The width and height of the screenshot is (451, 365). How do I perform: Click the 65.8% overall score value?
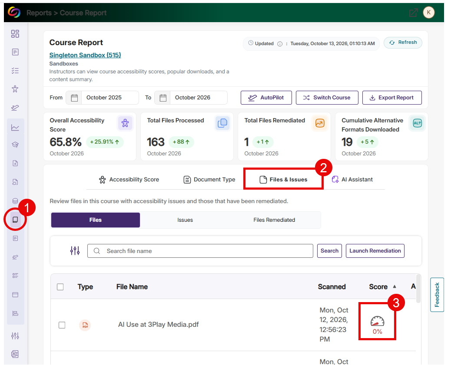[66, 142]
